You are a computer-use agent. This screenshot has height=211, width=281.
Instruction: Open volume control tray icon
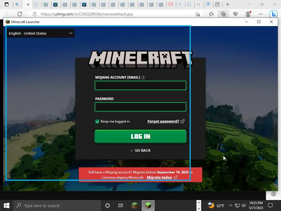pos(244,206)
